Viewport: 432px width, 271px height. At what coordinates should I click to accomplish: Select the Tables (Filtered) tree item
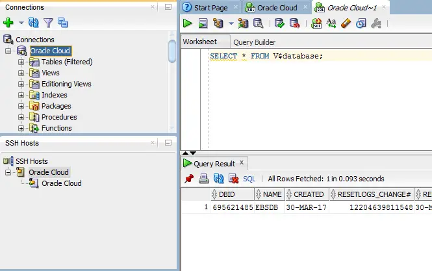click(x=67, y=62)
